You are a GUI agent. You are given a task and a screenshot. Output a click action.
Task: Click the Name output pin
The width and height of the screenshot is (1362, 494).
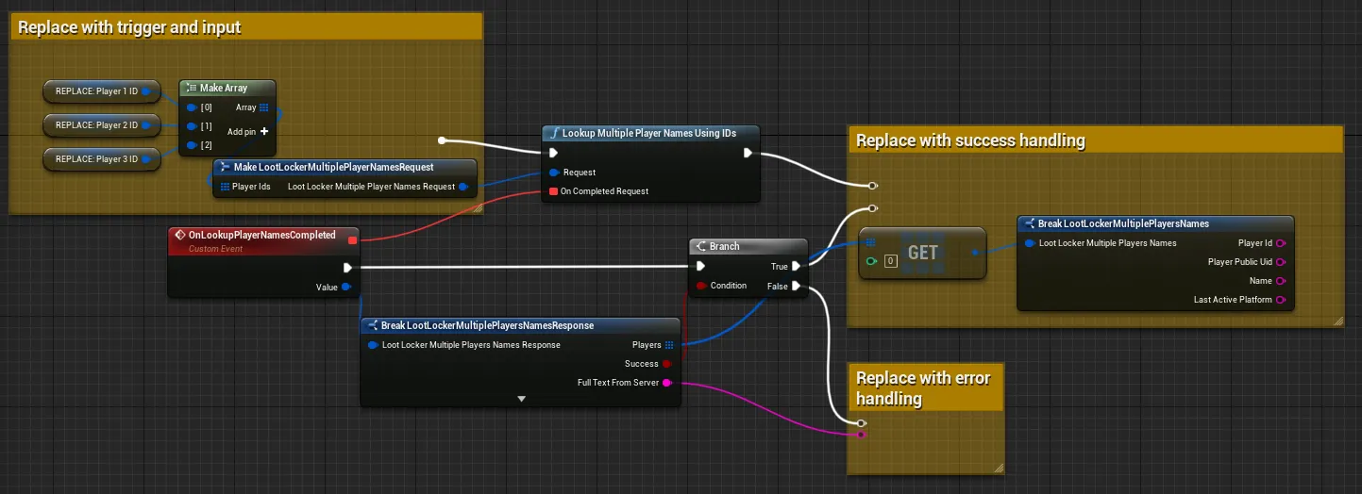pyautogui.click(x=1282, y=281)
